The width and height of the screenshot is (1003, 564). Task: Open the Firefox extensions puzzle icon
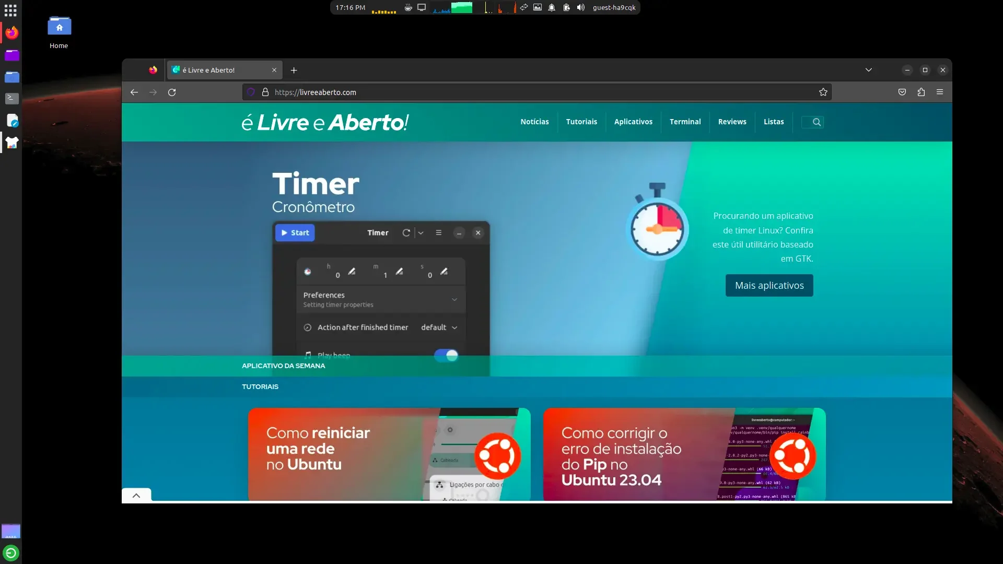[921, 92]
